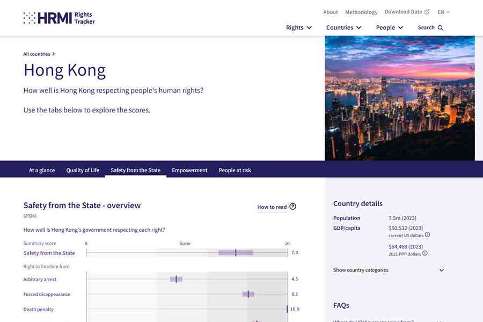Click the Hong Kong page heading

click(65, 70)
